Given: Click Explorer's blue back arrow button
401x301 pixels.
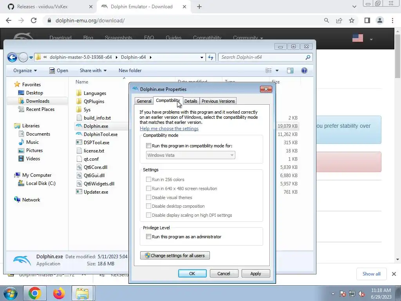Looking at the screenshot, I should point(12,57).
